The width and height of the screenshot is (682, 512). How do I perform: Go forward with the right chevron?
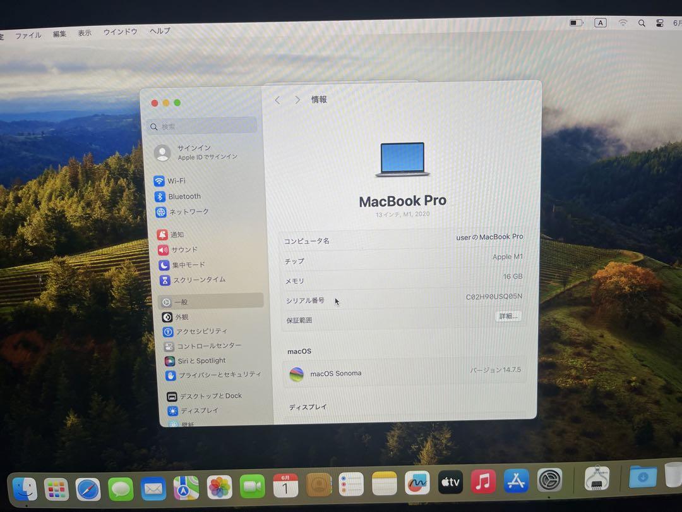click(297, 100)
